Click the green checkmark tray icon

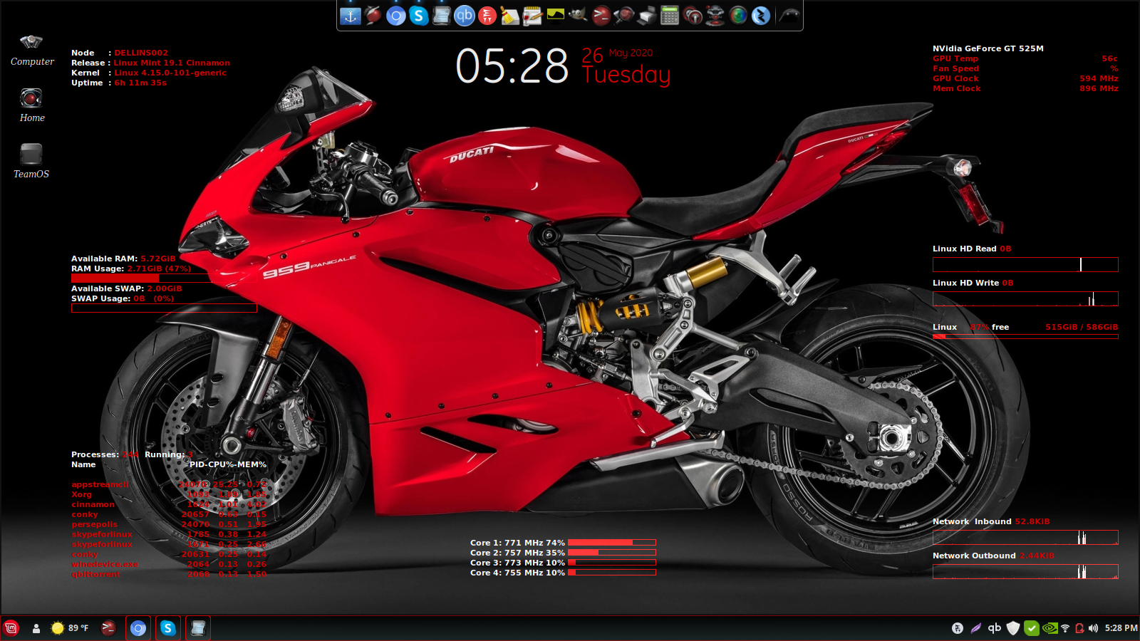click(1031, 628)
